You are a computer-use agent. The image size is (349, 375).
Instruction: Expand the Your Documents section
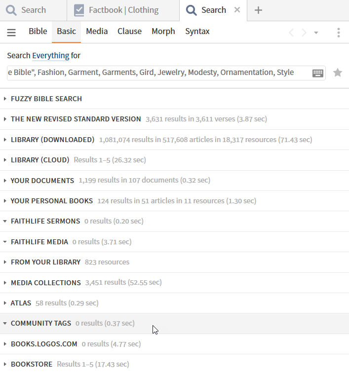click(5, 180)
